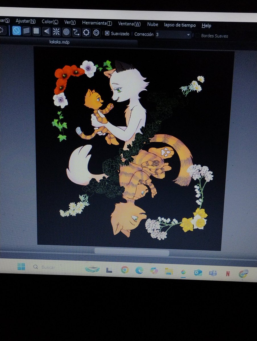Open Microsoft Edge from the taskbar
257x341 pixels.
[139, 270]
